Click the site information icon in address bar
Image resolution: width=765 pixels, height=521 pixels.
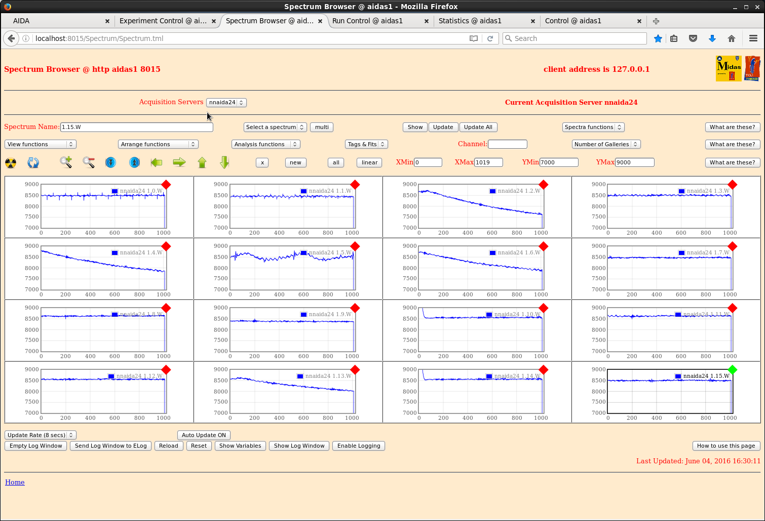pos(26,38)
